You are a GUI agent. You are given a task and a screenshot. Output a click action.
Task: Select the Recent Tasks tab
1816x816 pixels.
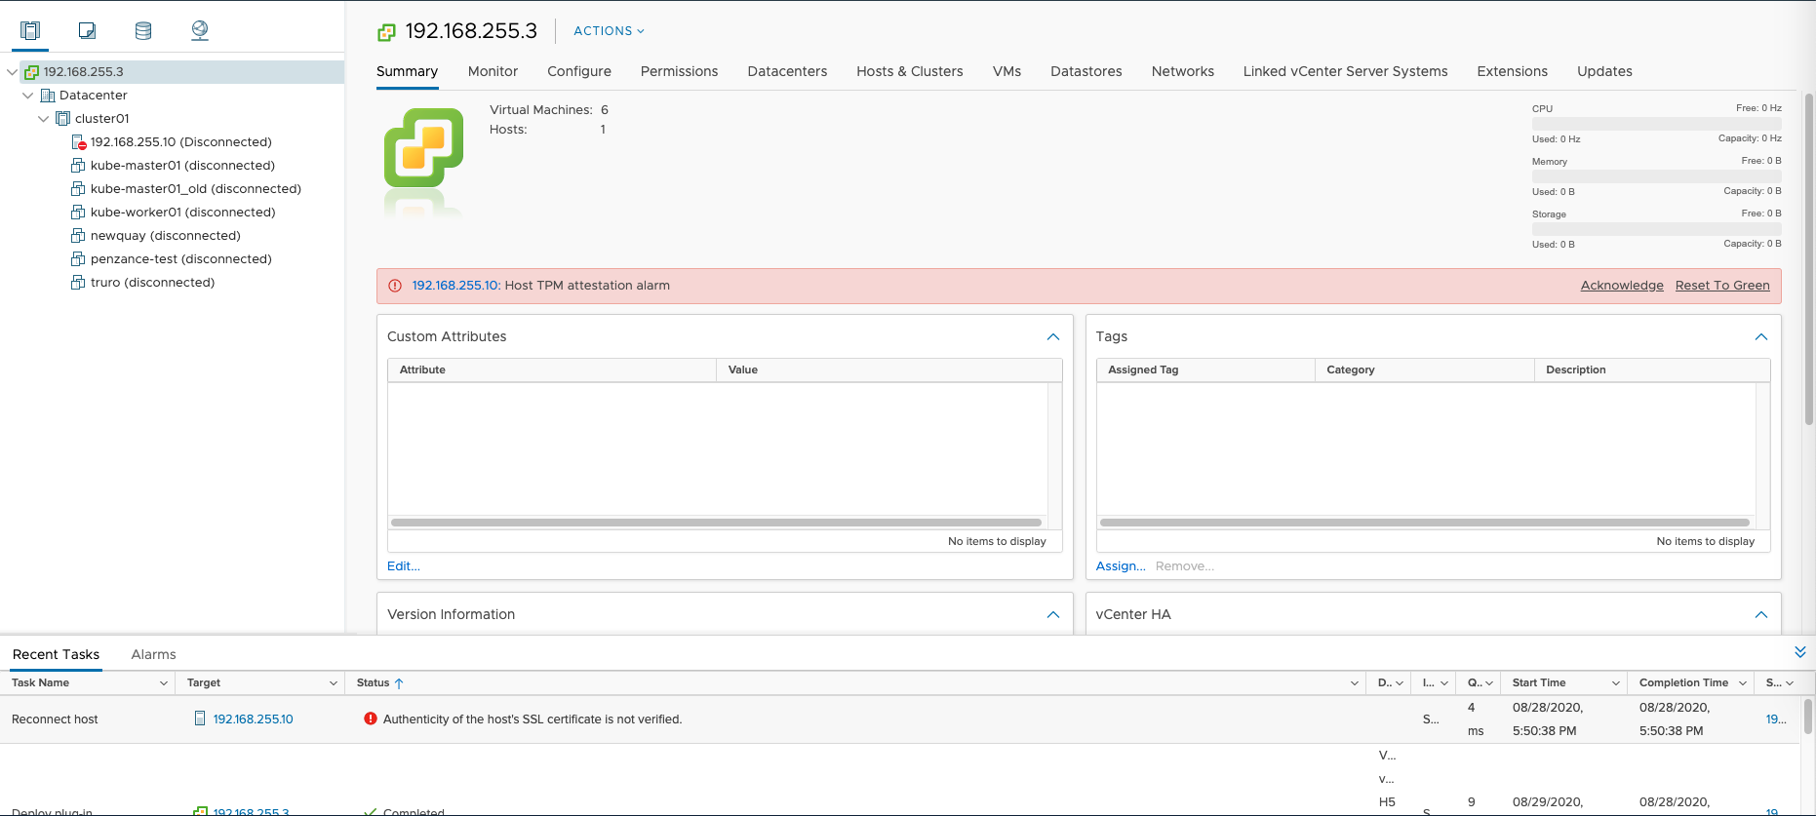click(x=56, y=654)
